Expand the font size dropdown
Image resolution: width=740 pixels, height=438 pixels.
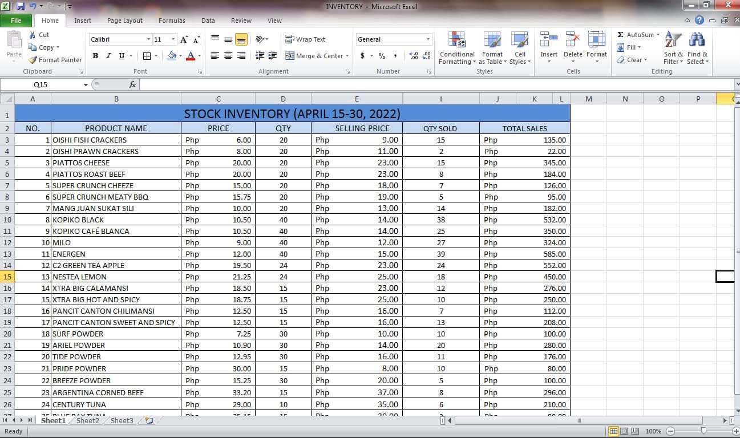173,39
